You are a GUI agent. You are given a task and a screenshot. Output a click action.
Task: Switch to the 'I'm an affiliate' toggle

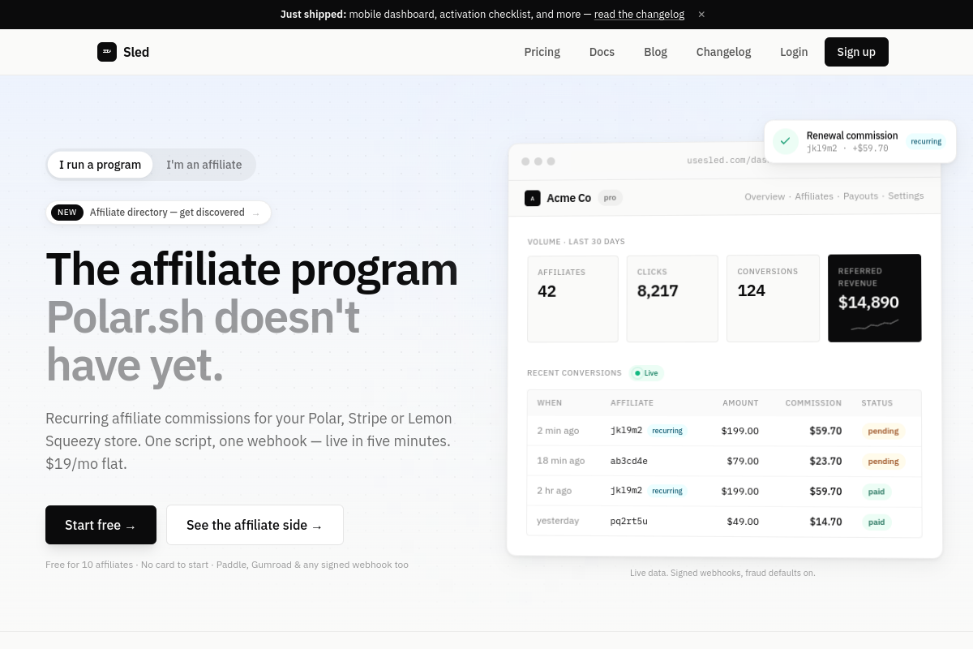(x=204, y=165)
